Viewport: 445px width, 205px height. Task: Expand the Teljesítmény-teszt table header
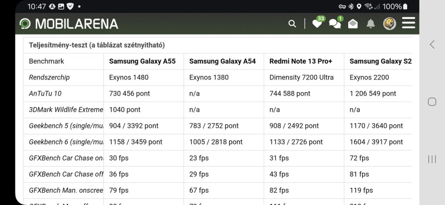(97, 45)
